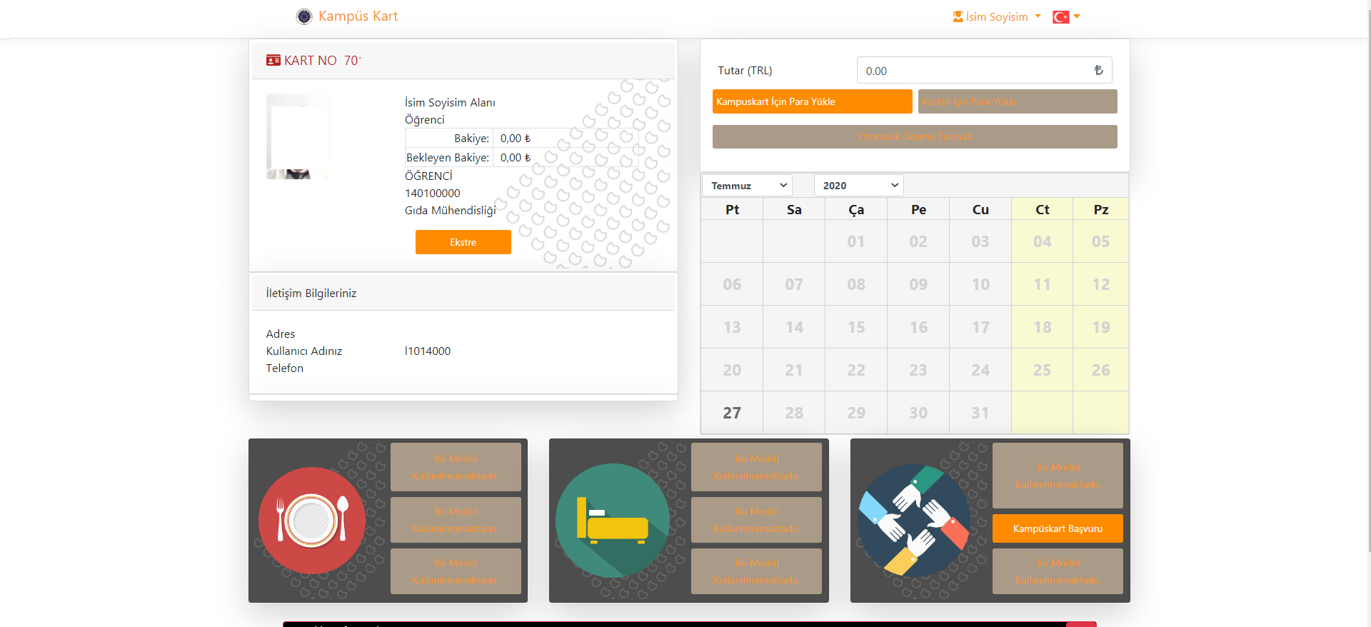
Task: Click the user profile icon beside İsim Soyisim
Action: tap(958, 16)
